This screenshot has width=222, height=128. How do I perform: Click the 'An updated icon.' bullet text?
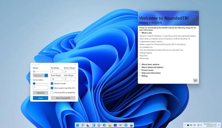(146, 47)
